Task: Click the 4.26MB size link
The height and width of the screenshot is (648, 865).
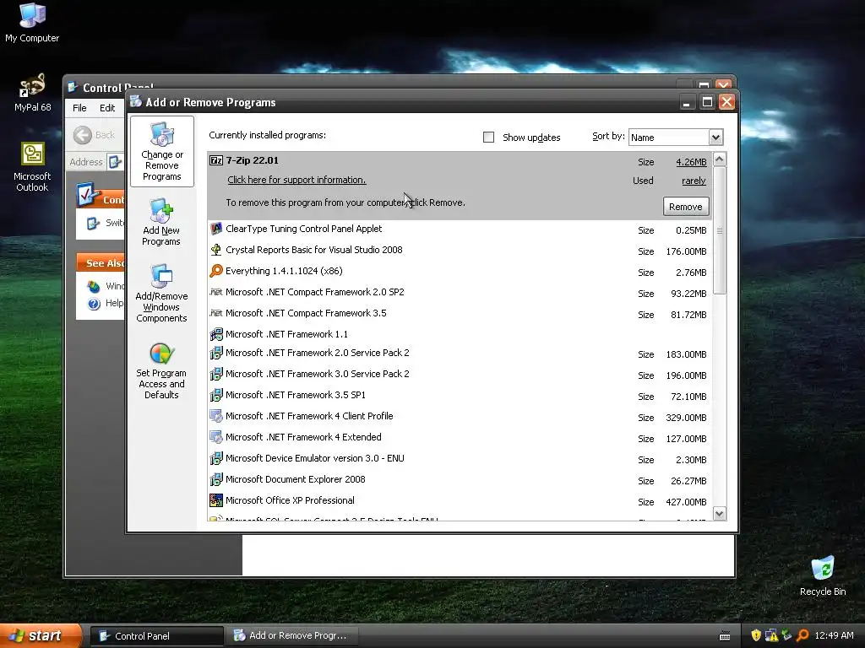Action: pyautogui.click(x=691, y=162)
